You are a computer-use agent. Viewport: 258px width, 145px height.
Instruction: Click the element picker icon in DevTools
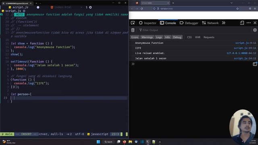pos(133,23)
